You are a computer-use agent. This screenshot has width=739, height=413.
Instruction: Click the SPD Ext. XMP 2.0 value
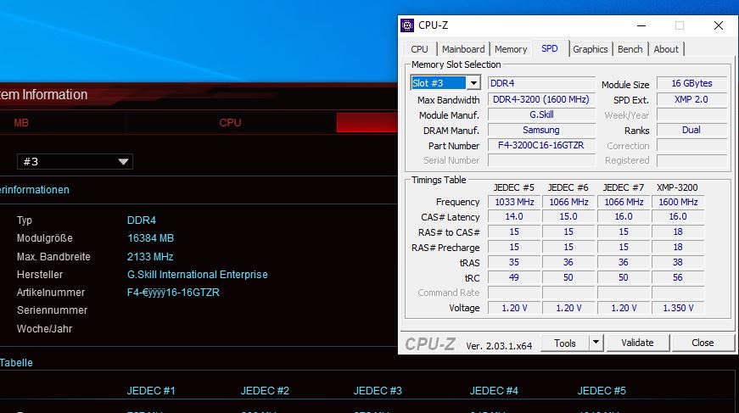point(691,99)
